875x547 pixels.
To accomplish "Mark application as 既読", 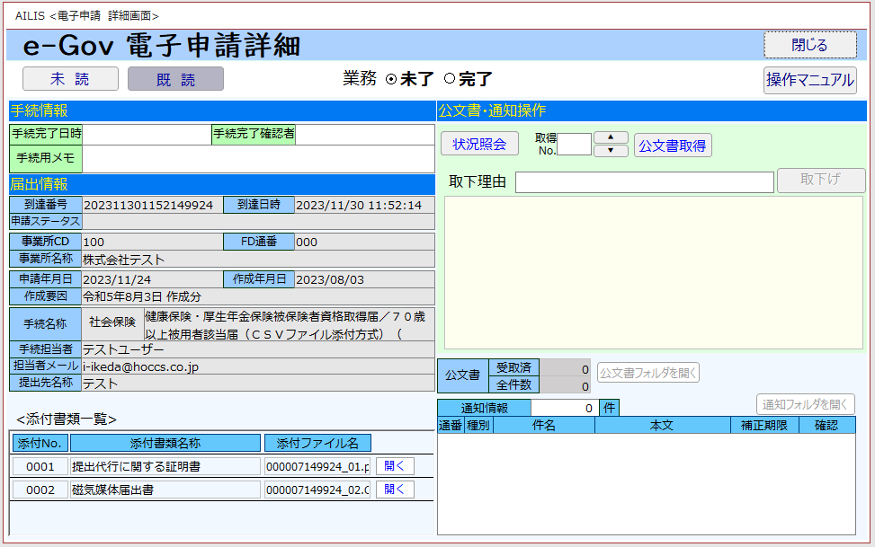I will coord(175,79).
